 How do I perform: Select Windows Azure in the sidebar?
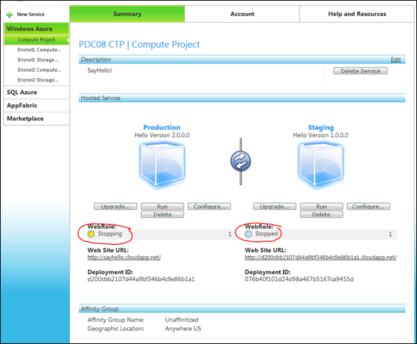[37, 29]
